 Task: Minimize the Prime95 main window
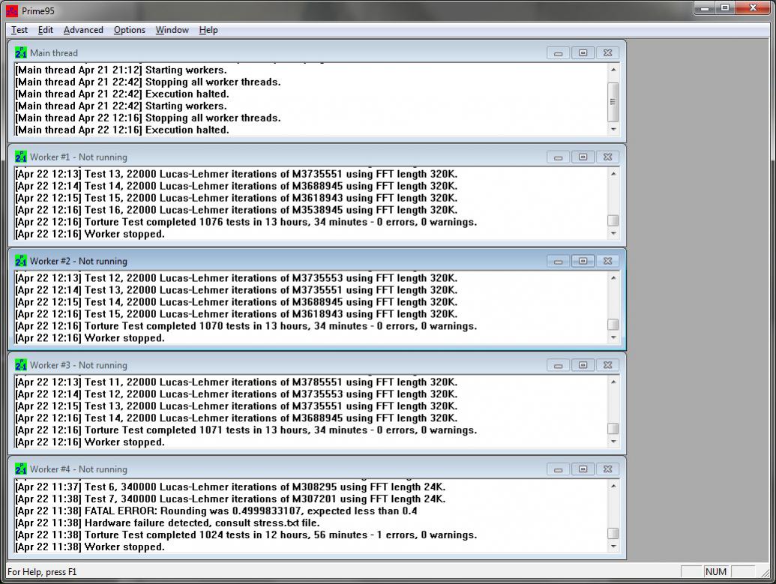(704, 8)
